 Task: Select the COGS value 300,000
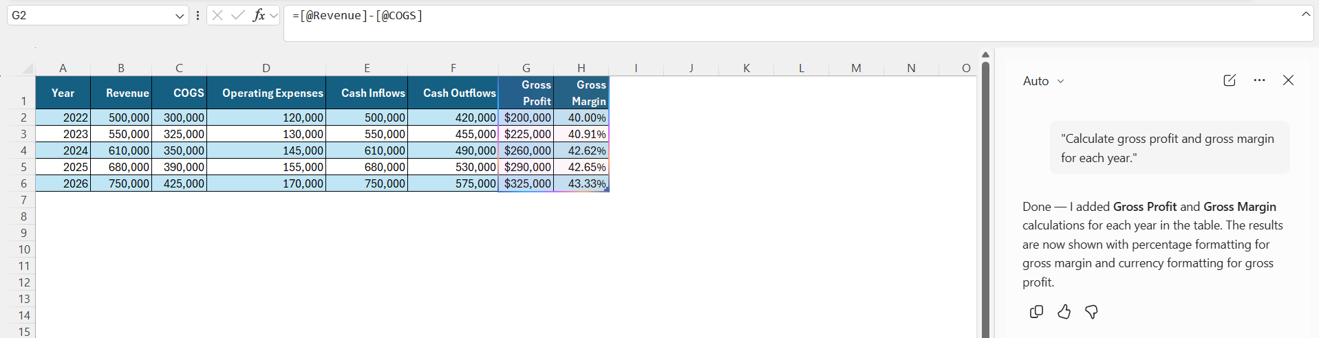[179, 117]
